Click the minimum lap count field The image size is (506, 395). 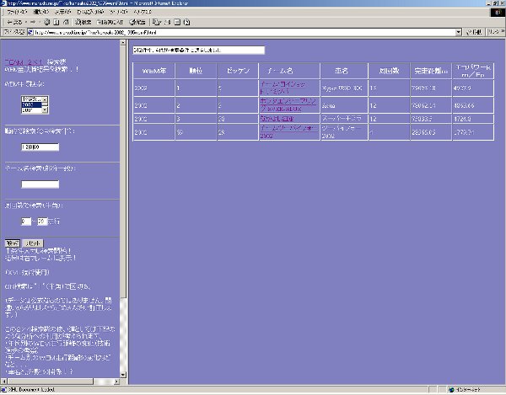point(26,222)
